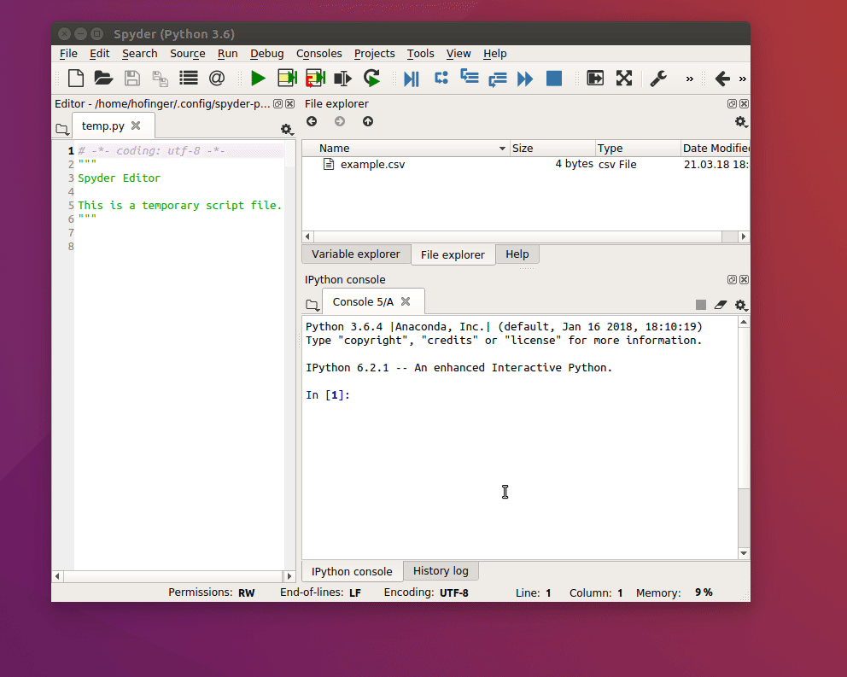
Task: Open the Source menu
Action: (x=188, y=54)
